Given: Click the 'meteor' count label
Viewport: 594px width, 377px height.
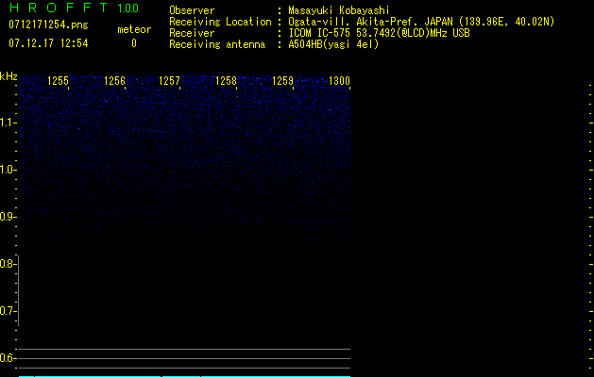Looking at the screenshot, I should click(134, 29).
